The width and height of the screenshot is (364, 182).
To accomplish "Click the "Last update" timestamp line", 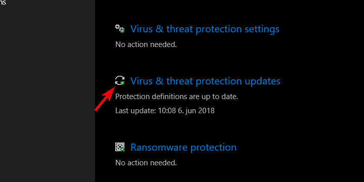I will tap(165, 111).
